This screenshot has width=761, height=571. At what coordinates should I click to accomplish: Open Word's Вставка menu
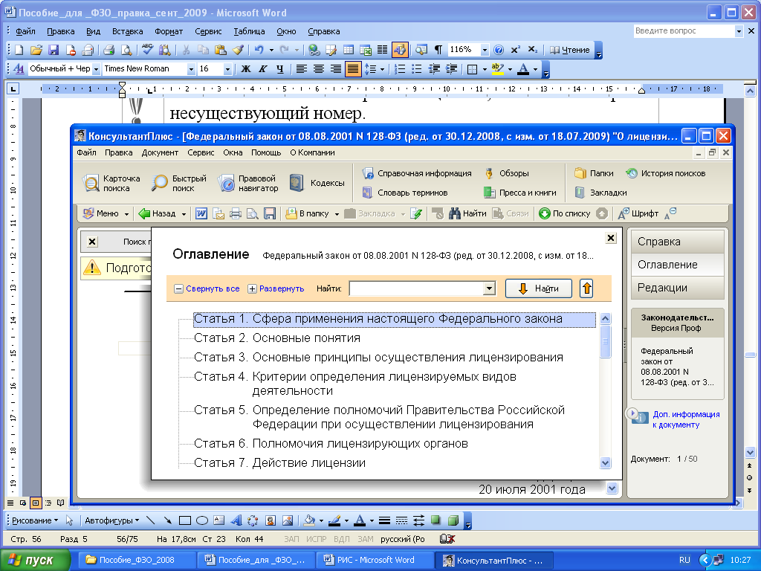(127, 31)
